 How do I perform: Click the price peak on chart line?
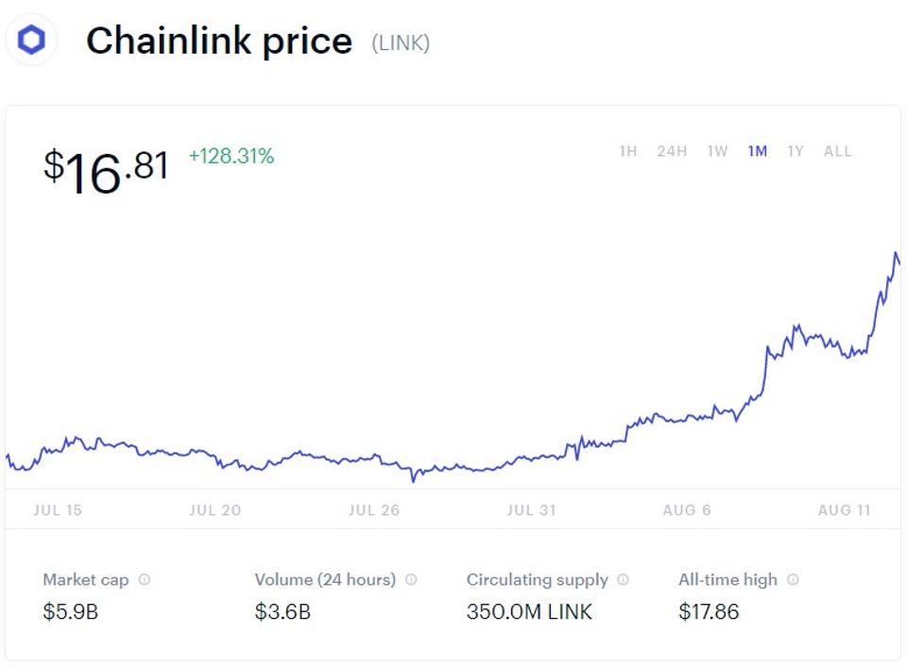(895, 253)
